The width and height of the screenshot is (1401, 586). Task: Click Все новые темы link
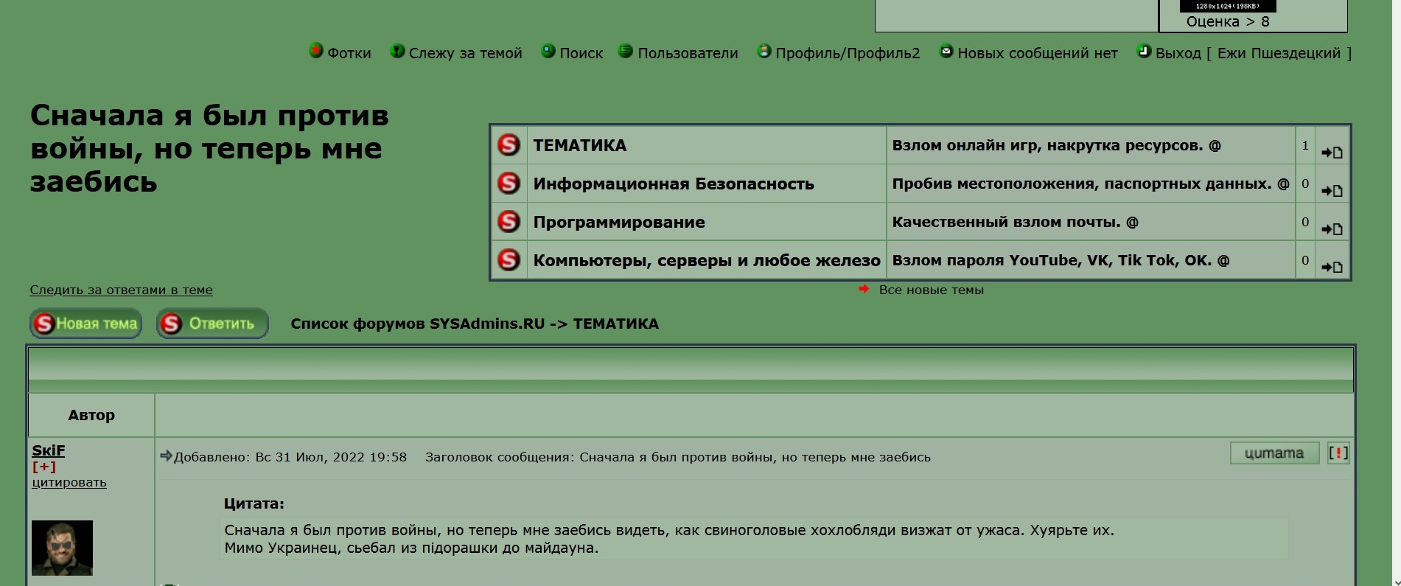931,290
